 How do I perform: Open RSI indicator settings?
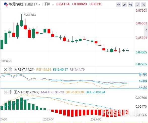tap(11, 69)
